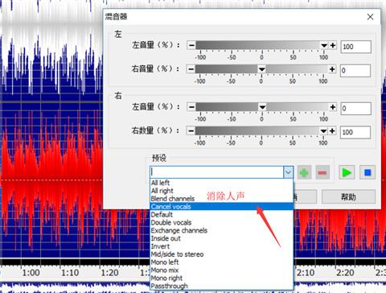Close the 混音器 mixer dialog
386x293 pixels.
(370, 17)
